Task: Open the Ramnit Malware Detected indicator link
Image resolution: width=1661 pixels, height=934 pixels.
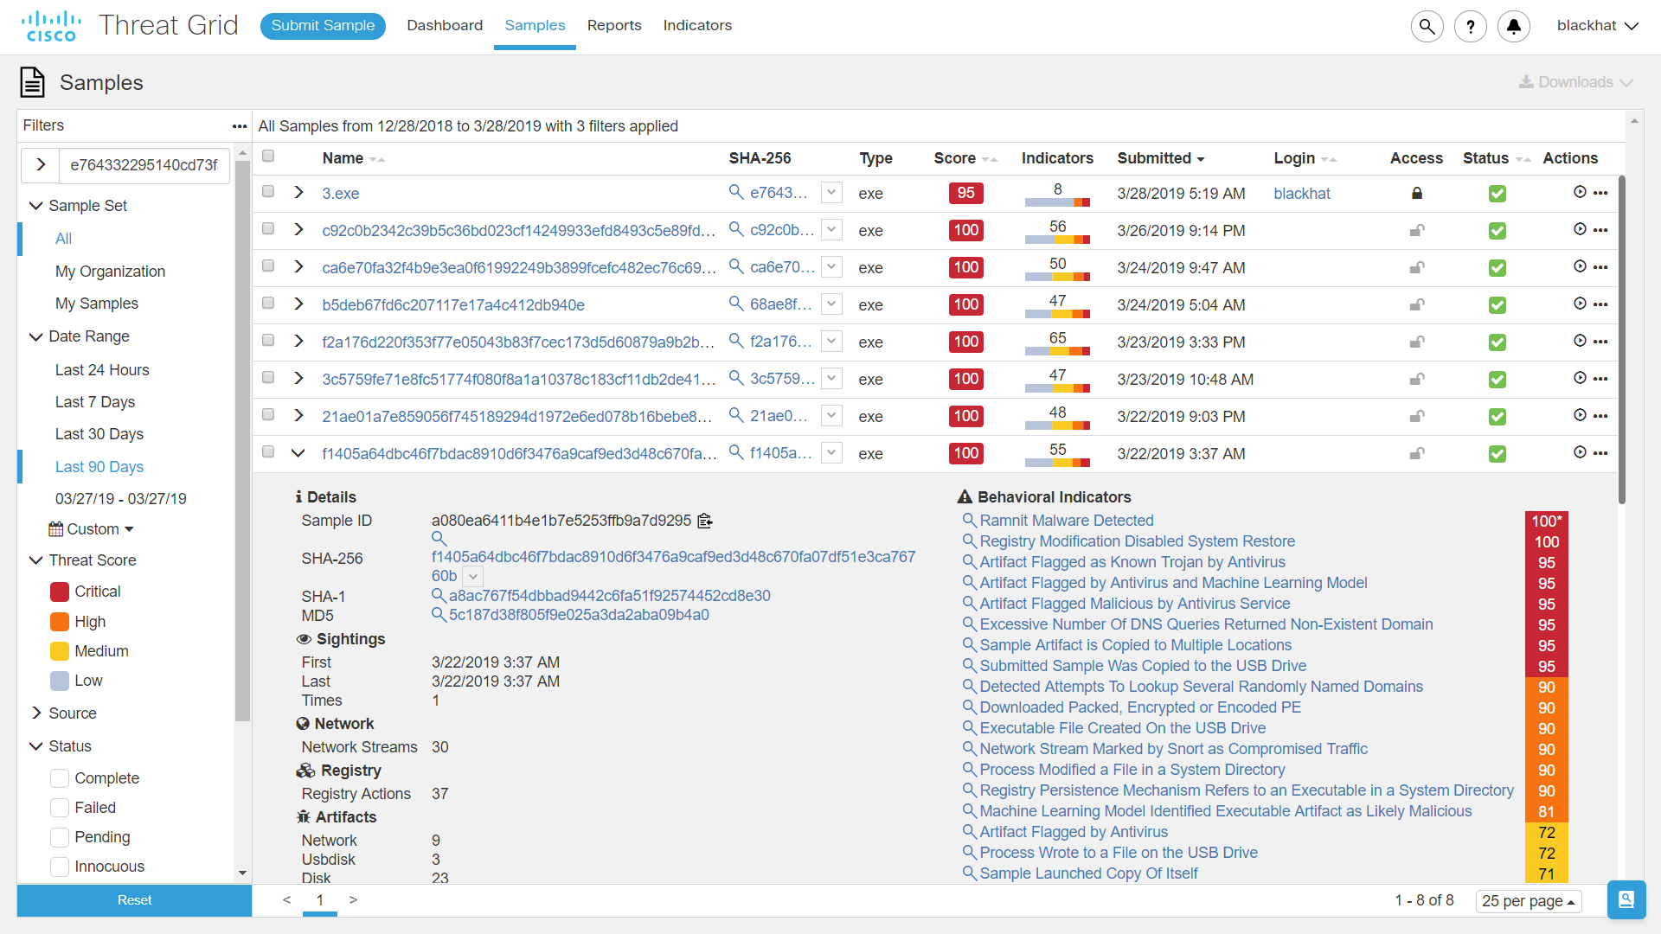Action: coord(1066,521)
